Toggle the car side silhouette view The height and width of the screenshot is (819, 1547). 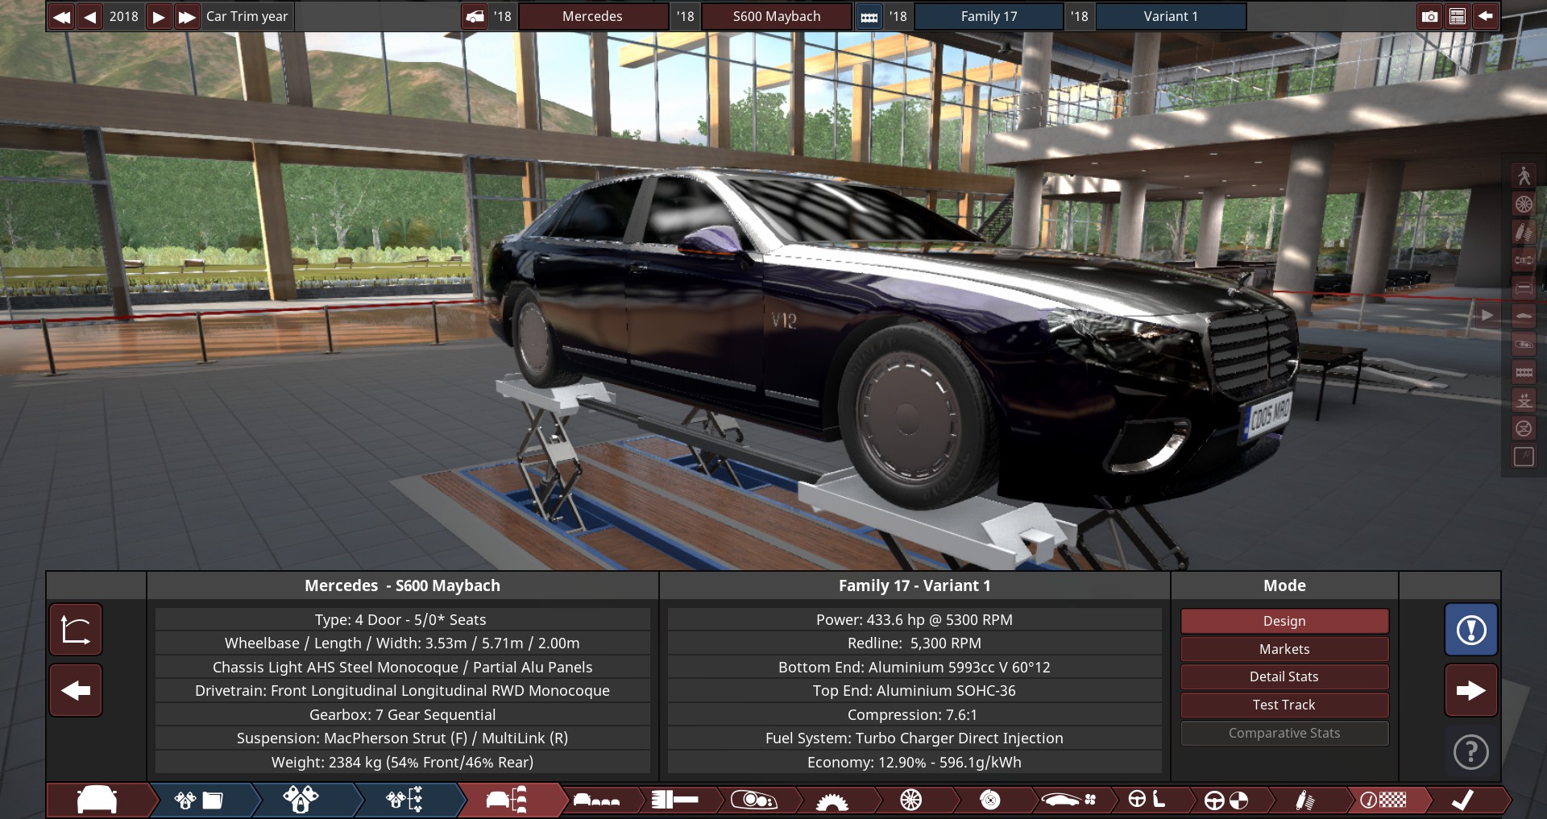(1524, 316)
